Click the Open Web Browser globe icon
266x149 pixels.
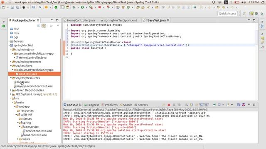coord(195,7)
